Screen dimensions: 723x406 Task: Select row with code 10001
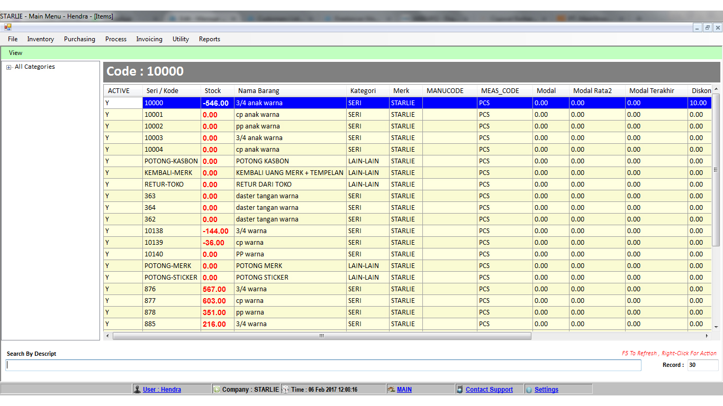(408, 115)
